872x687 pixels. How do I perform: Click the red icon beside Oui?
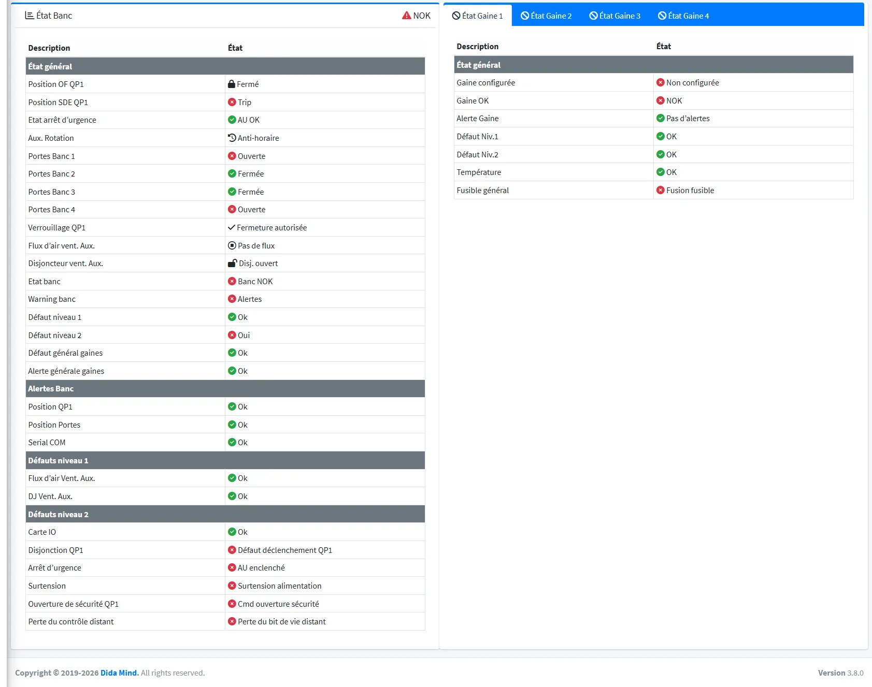coord(232,335)
